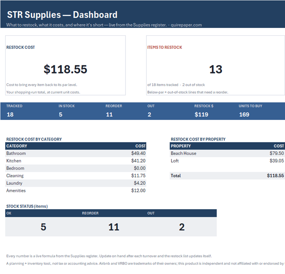Click the Bedroom category row
The width and height of the screenshot is (285, 274).
(x=75, y=168)
